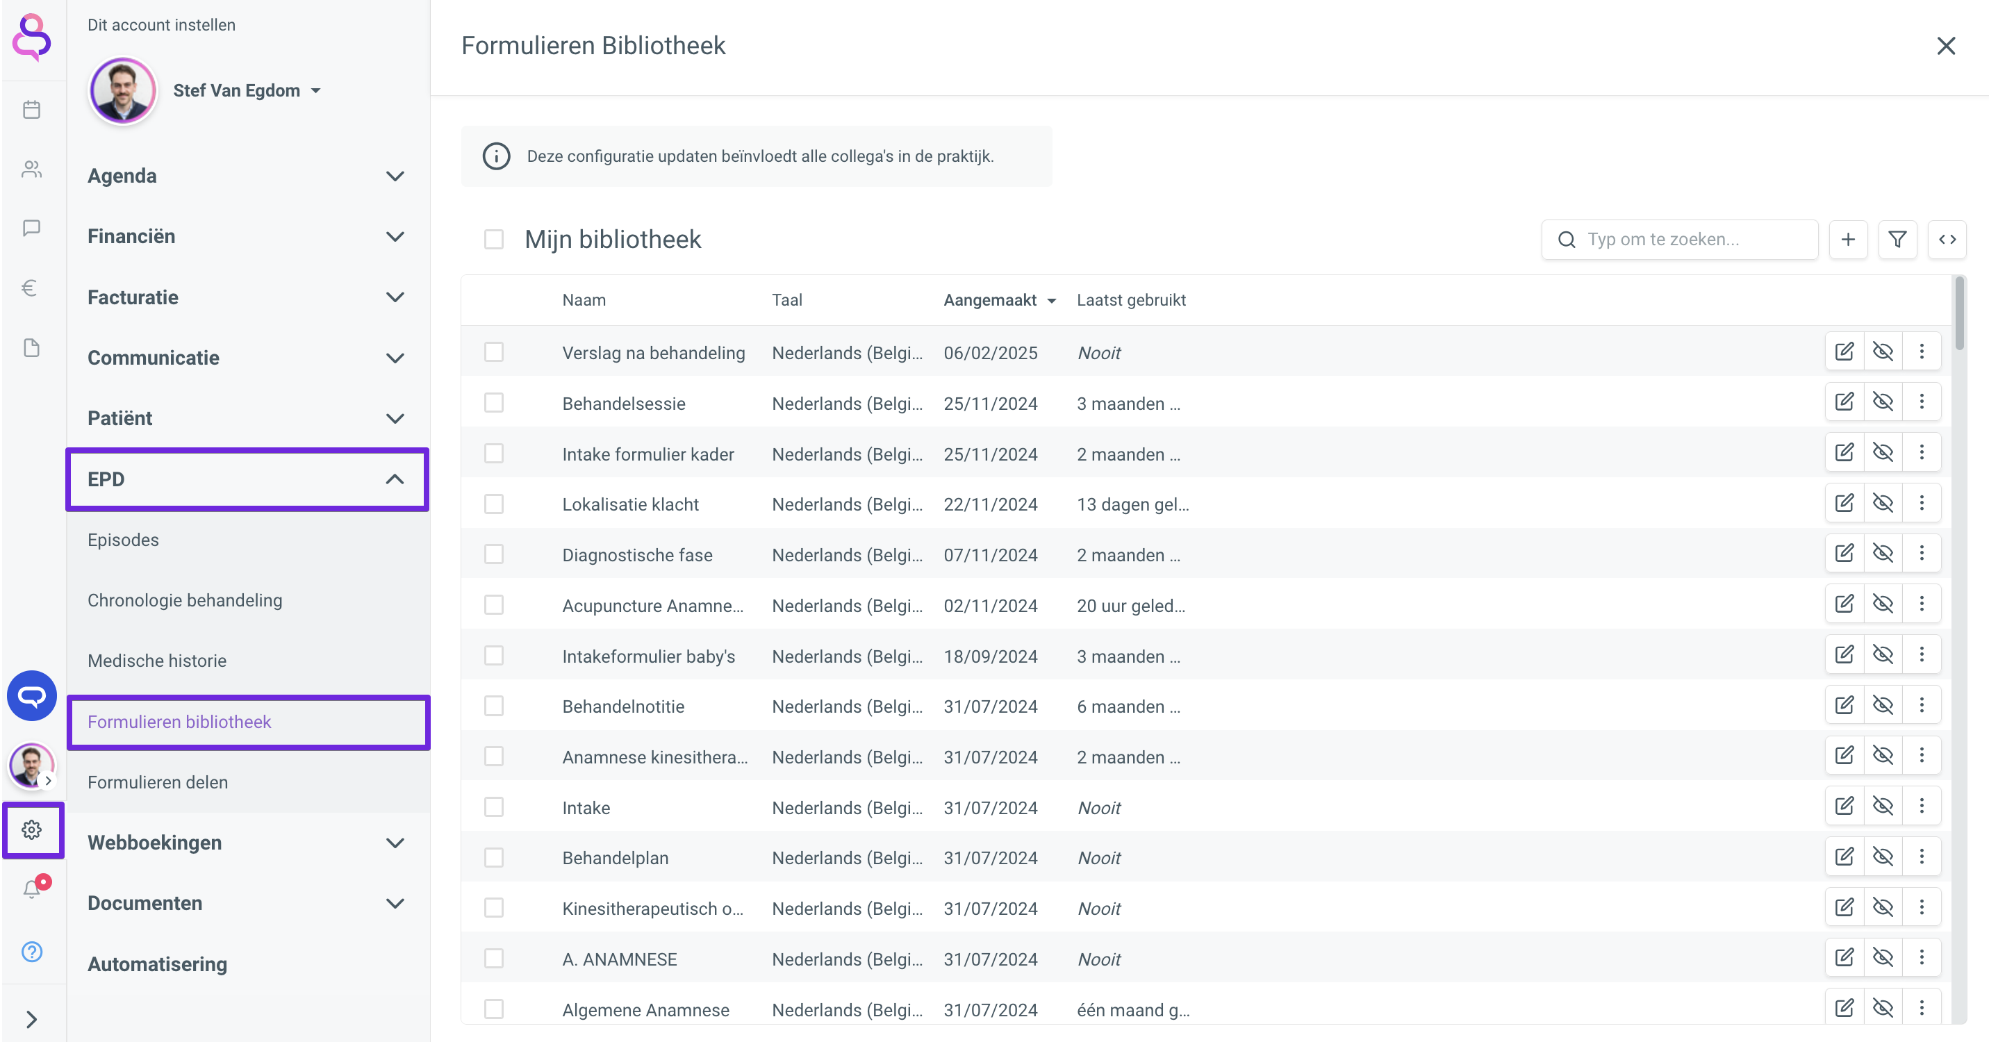The height and width of the screenshot is (1042, 1989).
Task: Collapse the EPD section
Action: point(247,479)
